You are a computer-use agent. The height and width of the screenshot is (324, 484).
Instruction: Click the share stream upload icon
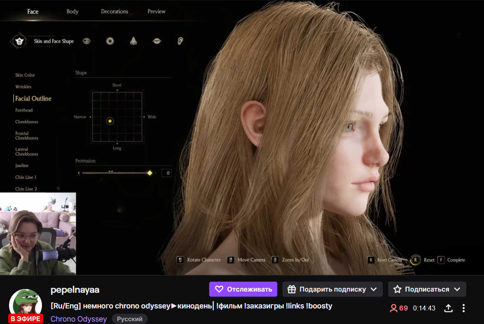pyautogui.click(x=449, y=308)
